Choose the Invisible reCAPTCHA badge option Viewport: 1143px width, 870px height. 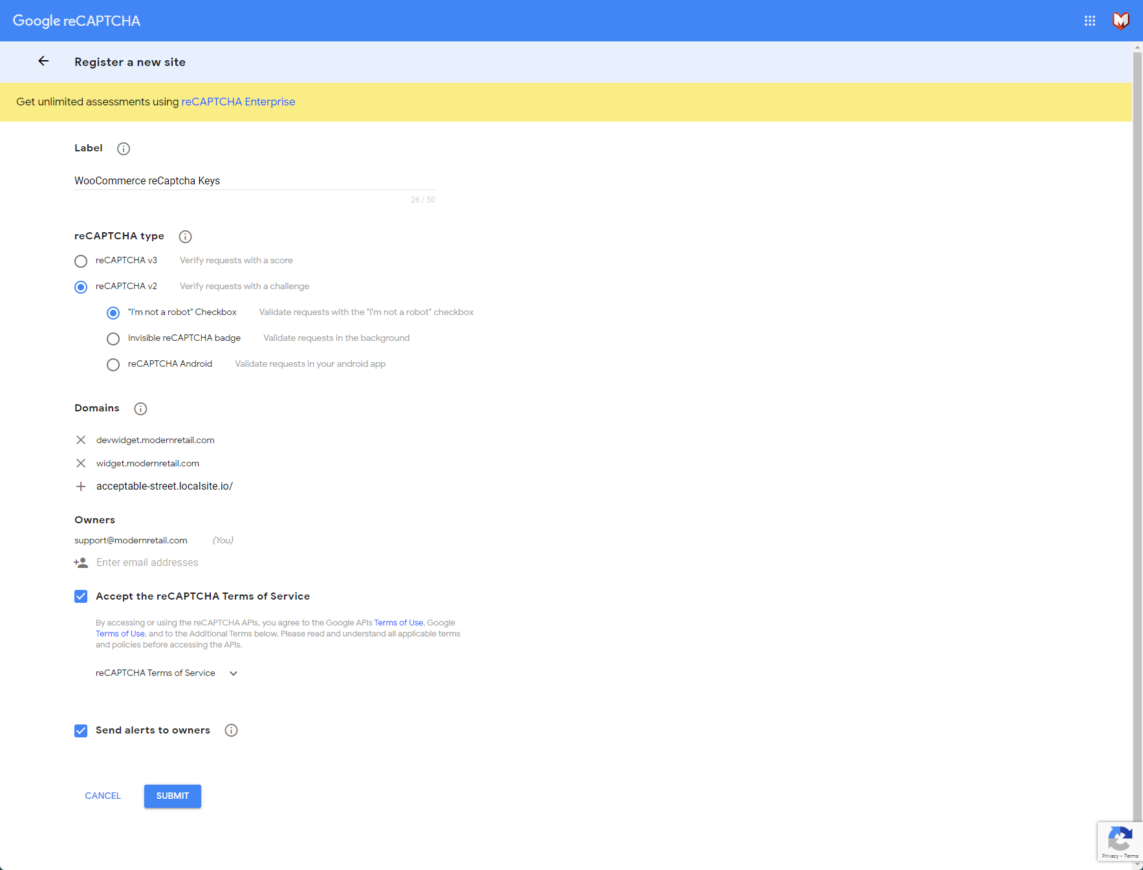tap(113, 339)
